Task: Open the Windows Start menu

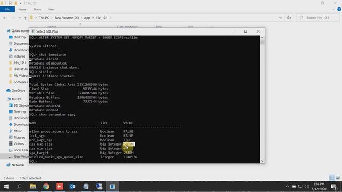Action: (6, 187)
